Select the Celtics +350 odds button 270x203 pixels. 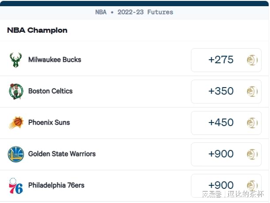[226, 92]
